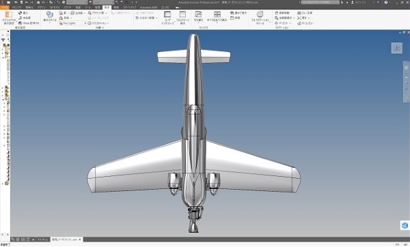Select the Pan (画面移動) tool
This screenshot has height=247, width=410.
tap(282, 12)
